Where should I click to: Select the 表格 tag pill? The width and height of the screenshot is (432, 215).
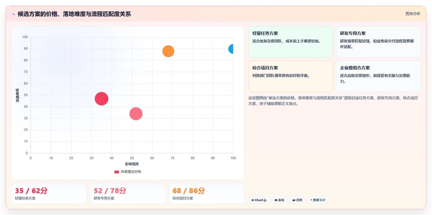tap(279, 200)
